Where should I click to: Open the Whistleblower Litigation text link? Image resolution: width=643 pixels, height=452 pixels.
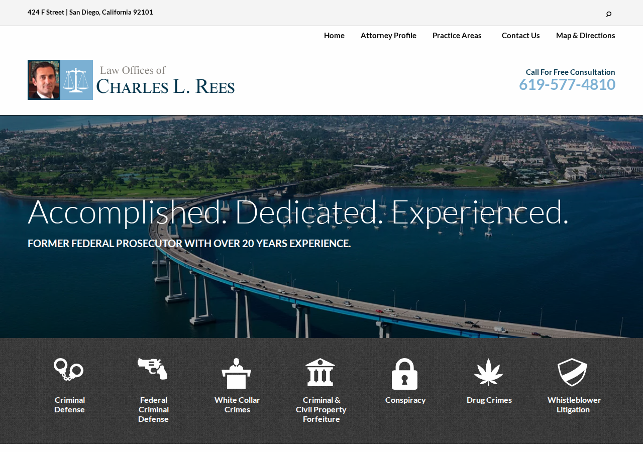(574, 405)
